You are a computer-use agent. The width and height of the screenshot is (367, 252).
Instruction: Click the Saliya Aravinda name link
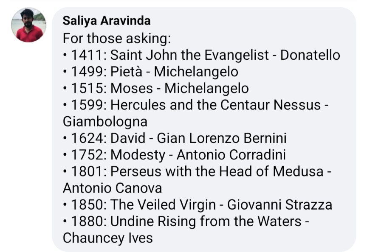(107, 20)
